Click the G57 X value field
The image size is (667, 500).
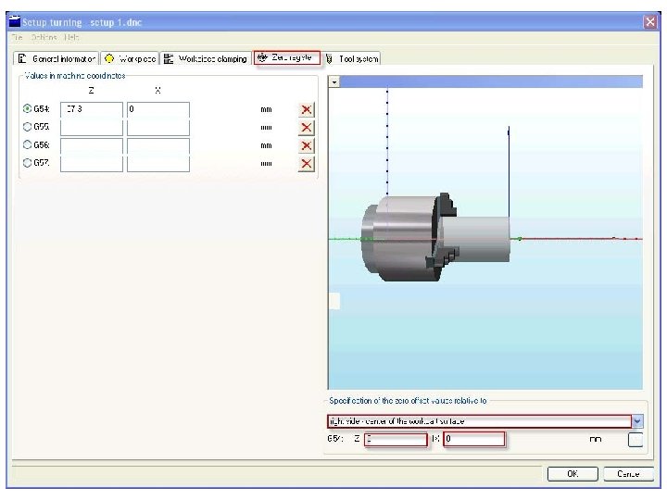coord(158,164)
